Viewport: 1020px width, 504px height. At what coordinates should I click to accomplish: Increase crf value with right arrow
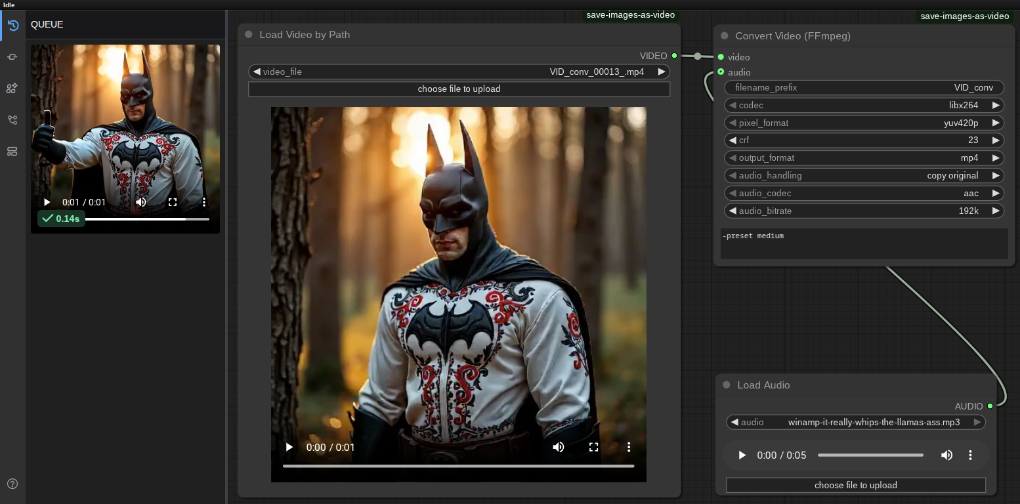coord(996,140)
